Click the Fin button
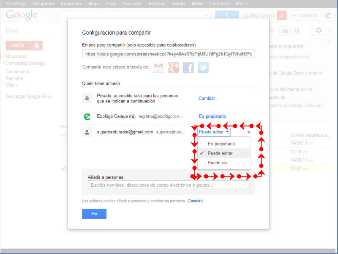The width and height of the screenshot is (338, 254). pos(94,214)
